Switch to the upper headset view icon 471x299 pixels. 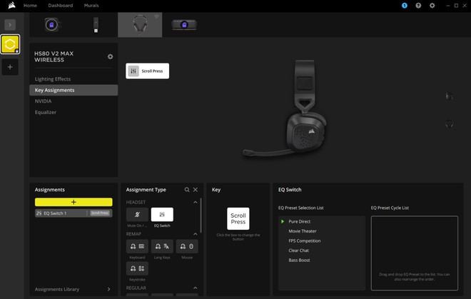449,96
